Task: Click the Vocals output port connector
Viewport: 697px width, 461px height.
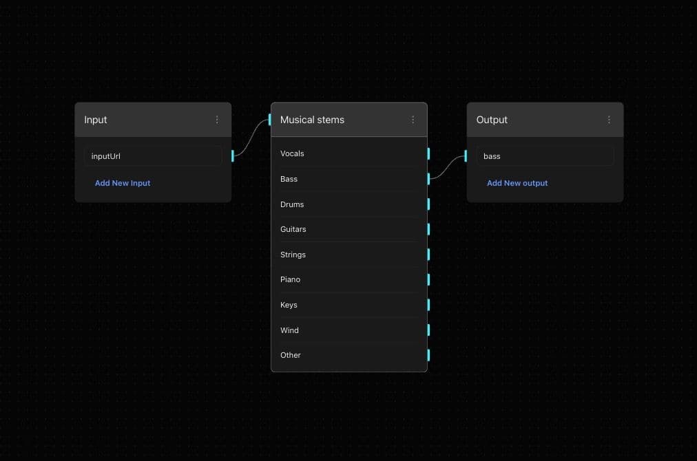Action: click(428, 153)
